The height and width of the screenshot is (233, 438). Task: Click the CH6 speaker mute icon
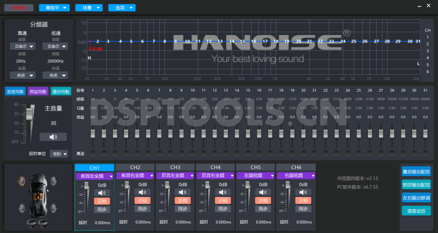click(304, 192)
